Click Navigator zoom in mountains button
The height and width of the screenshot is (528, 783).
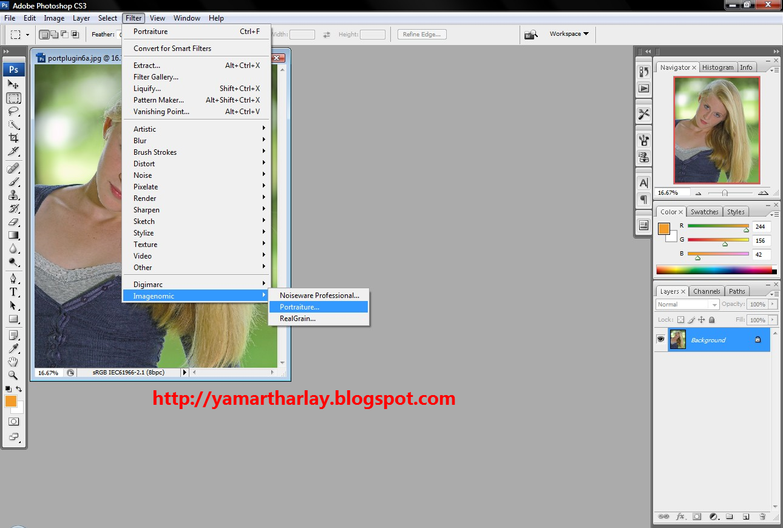point(762,192)
